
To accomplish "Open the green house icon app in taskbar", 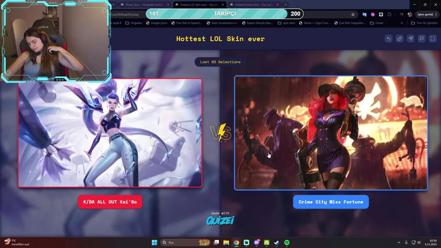I will (267, 242).
